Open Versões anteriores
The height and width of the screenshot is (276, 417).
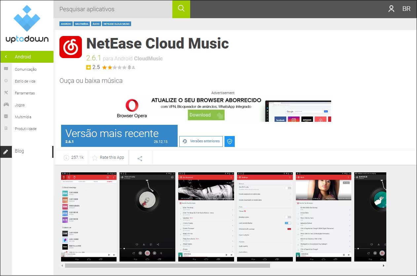(x=201, y=141)
